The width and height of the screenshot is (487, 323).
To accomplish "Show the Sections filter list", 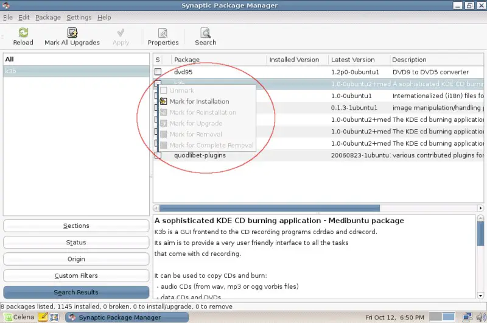I will coord(76,225).
